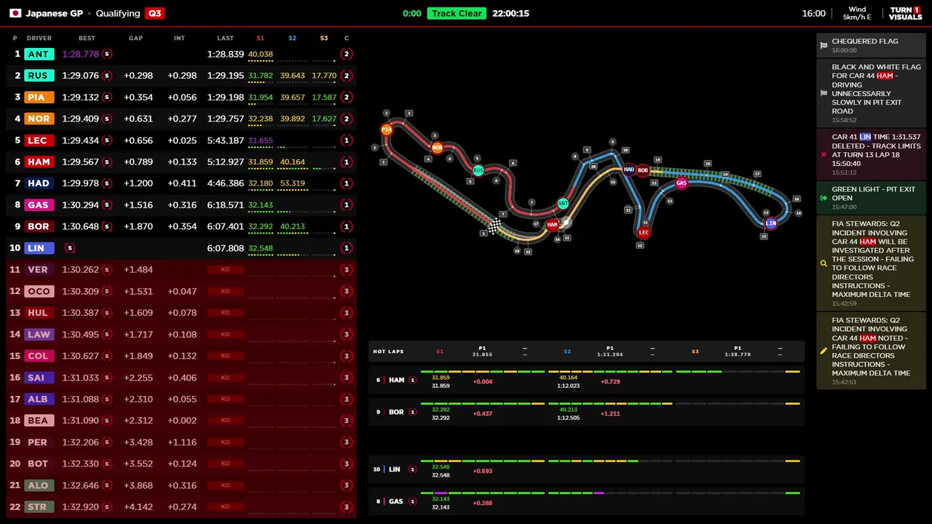The width and height of the screenshot is (932, 524).
Task: Click the LIN row label in Hot Laps
Action: [394, 469]
